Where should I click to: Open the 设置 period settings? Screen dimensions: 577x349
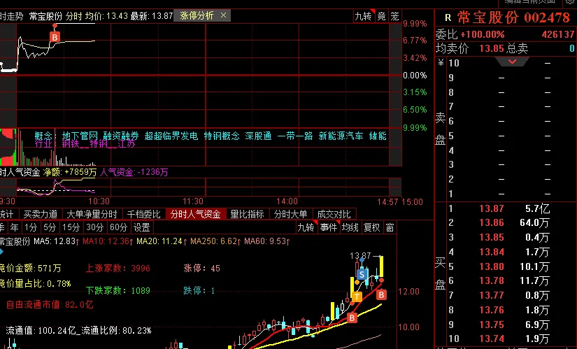[x=142, y=227]
